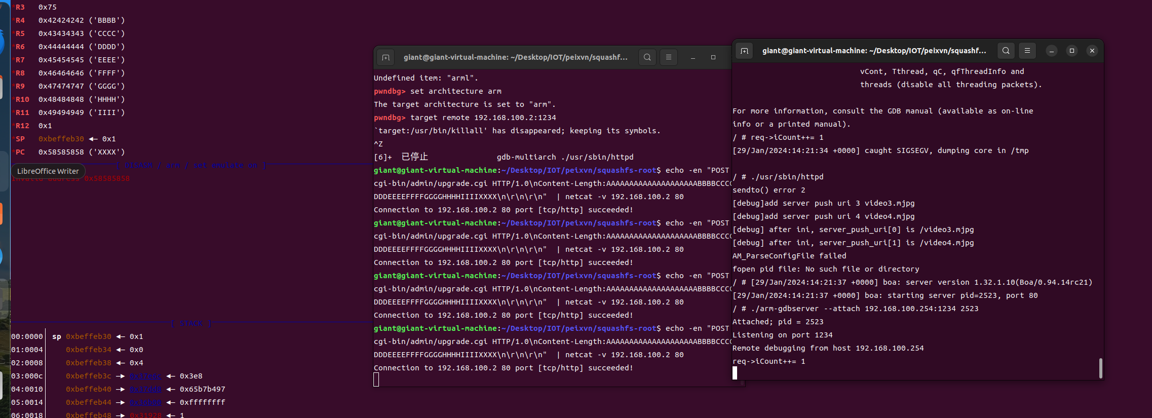Click the PC register value 0x58585858 ('XXXX')
The image size is (1152, 418).
coord(82,152)
